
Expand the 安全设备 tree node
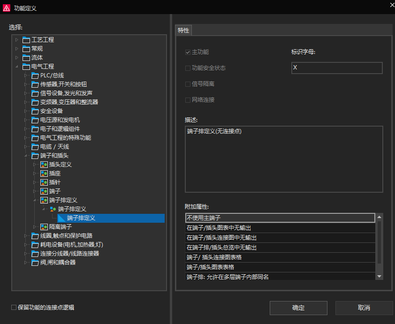point(26,111)
